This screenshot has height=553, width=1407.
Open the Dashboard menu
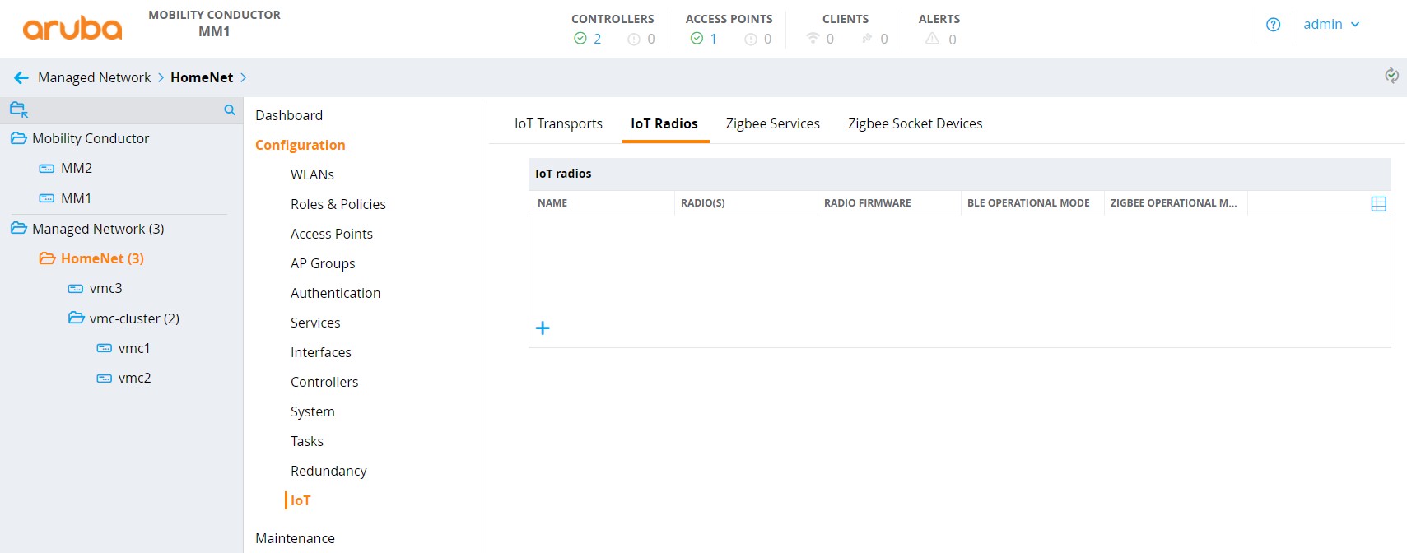(x=289, y=115)
